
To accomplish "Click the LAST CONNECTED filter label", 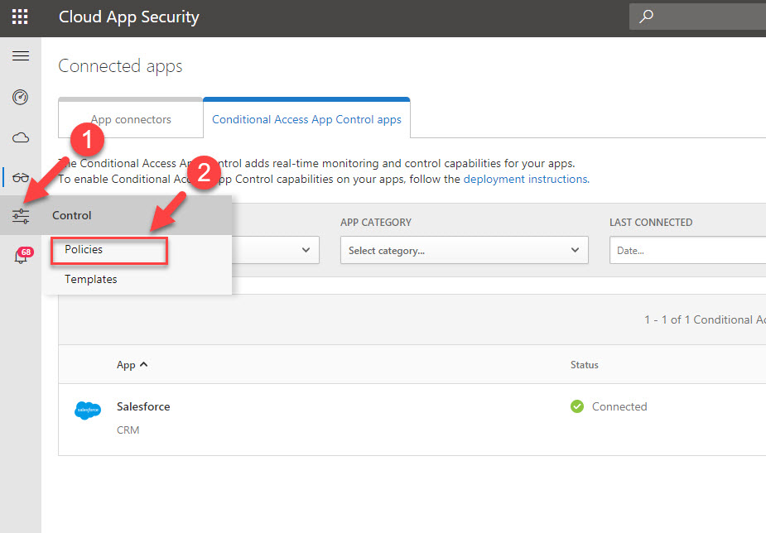I will pyautogui.click(x=651, y=223).
